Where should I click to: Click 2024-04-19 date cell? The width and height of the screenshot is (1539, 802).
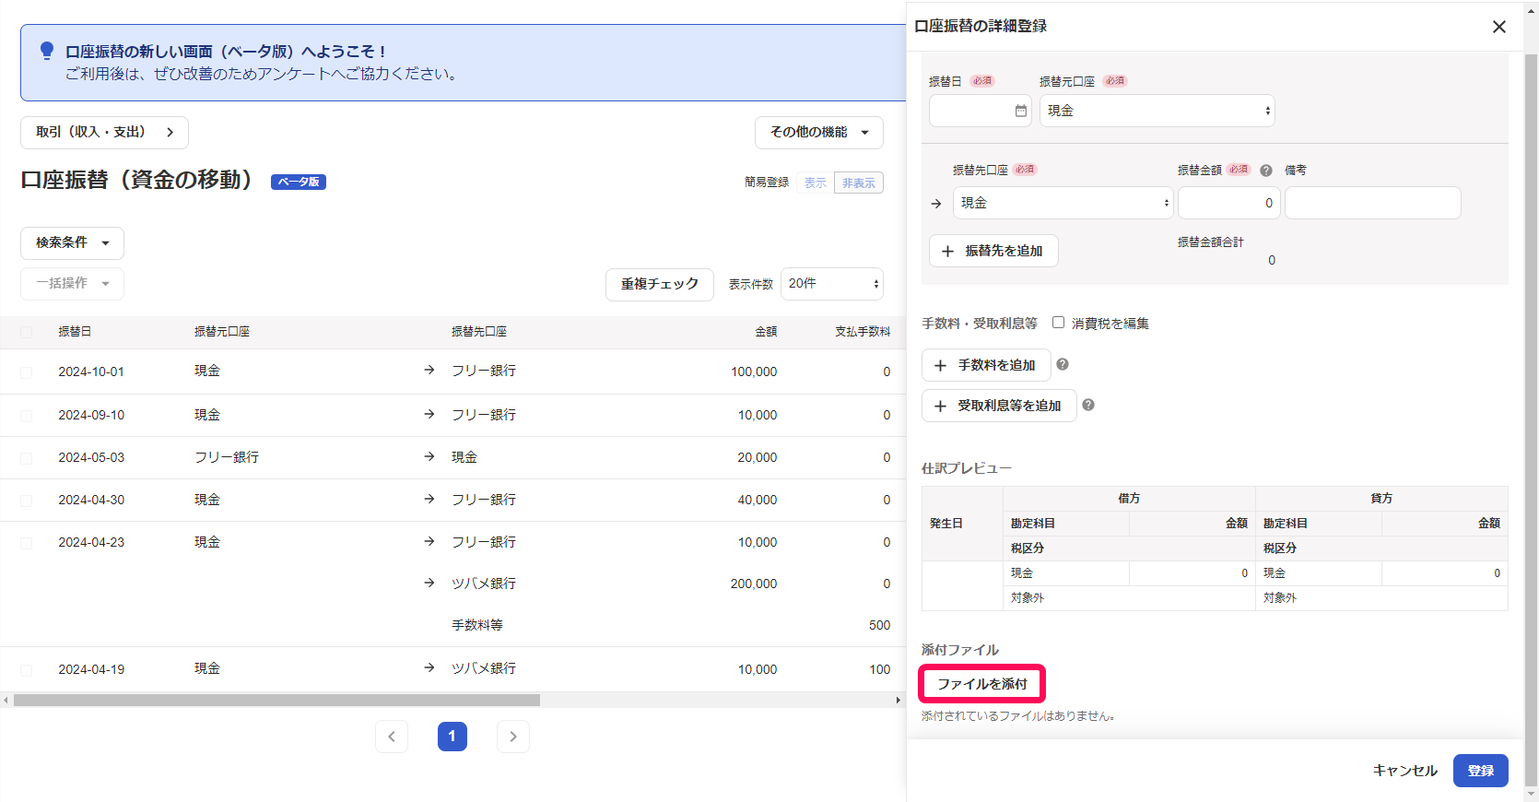point(91,669)
